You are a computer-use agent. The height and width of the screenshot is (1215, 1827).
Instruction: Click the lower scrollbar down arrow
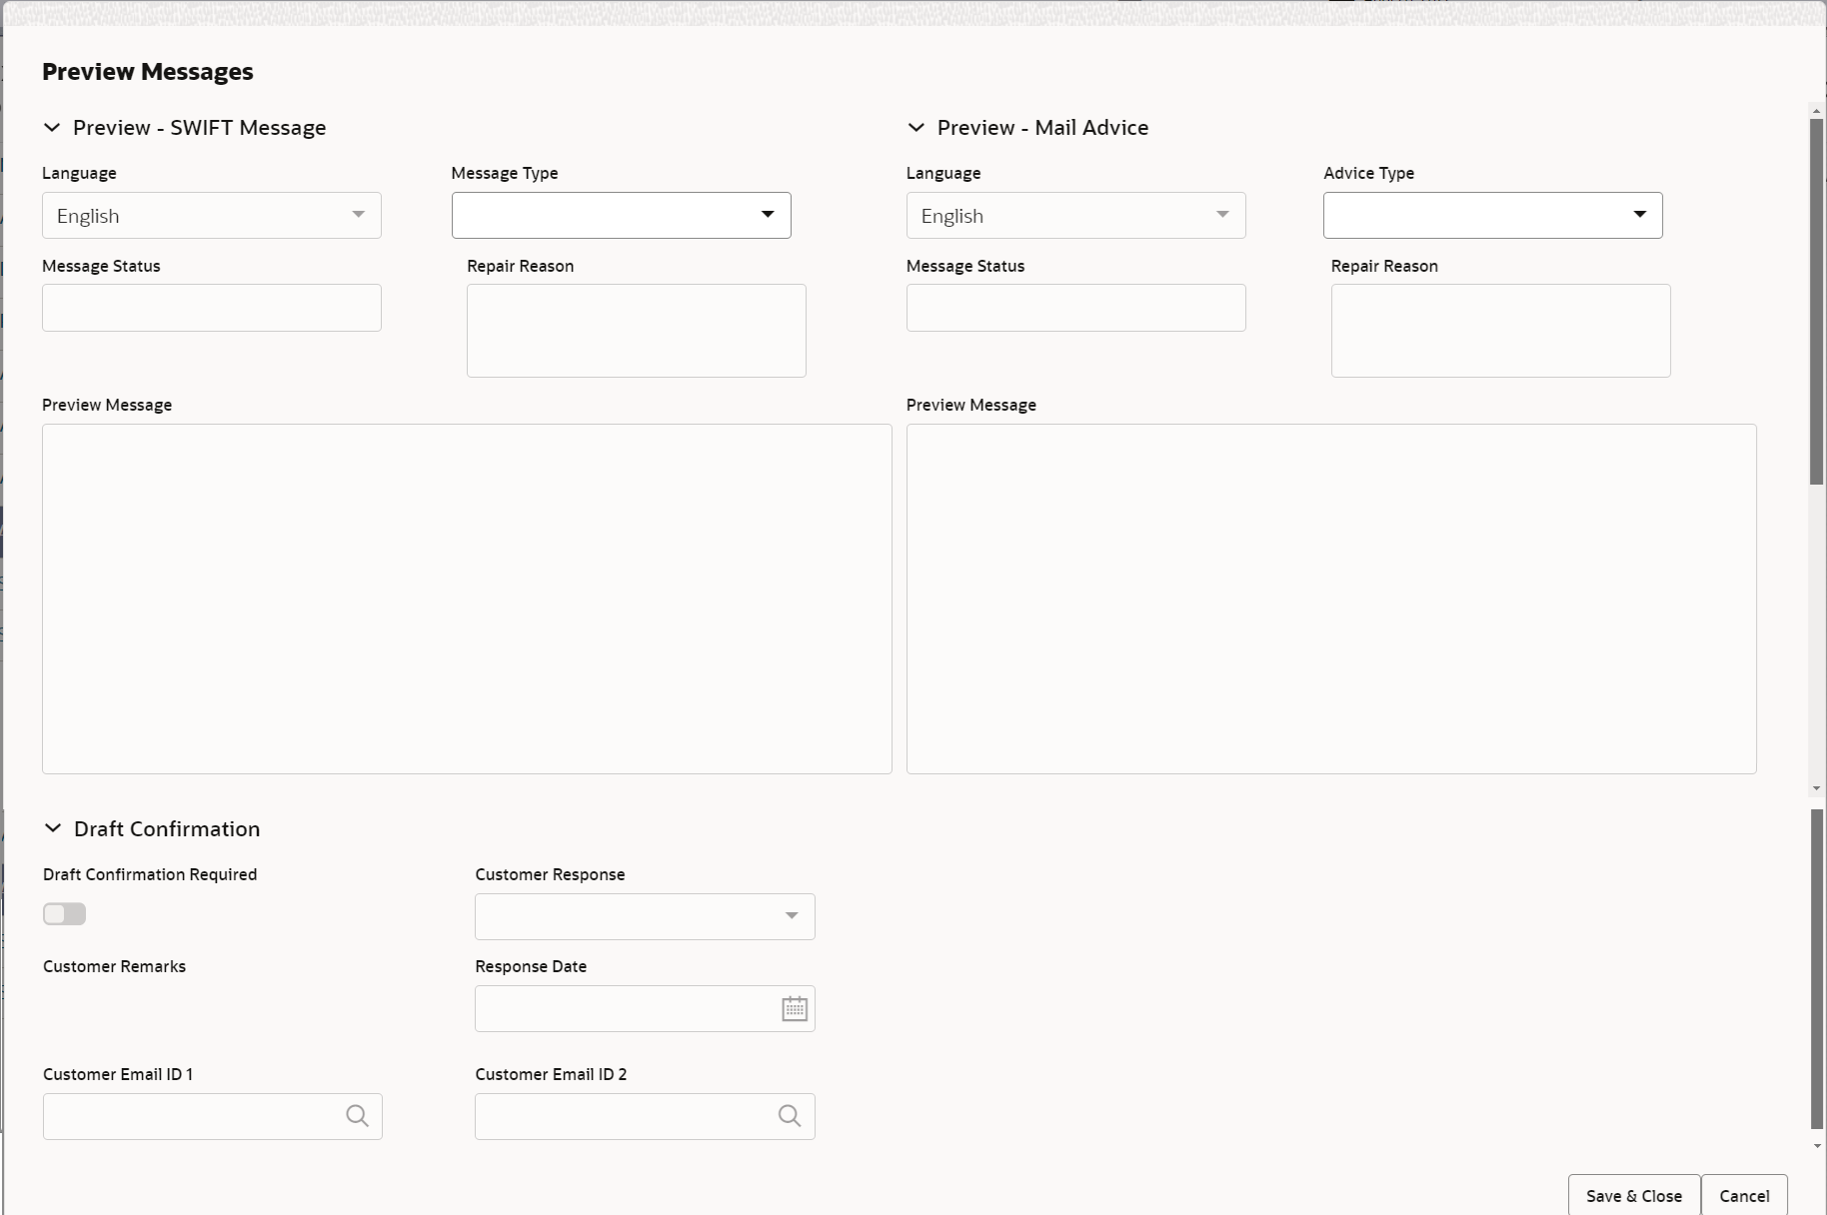point(1816,1146)
